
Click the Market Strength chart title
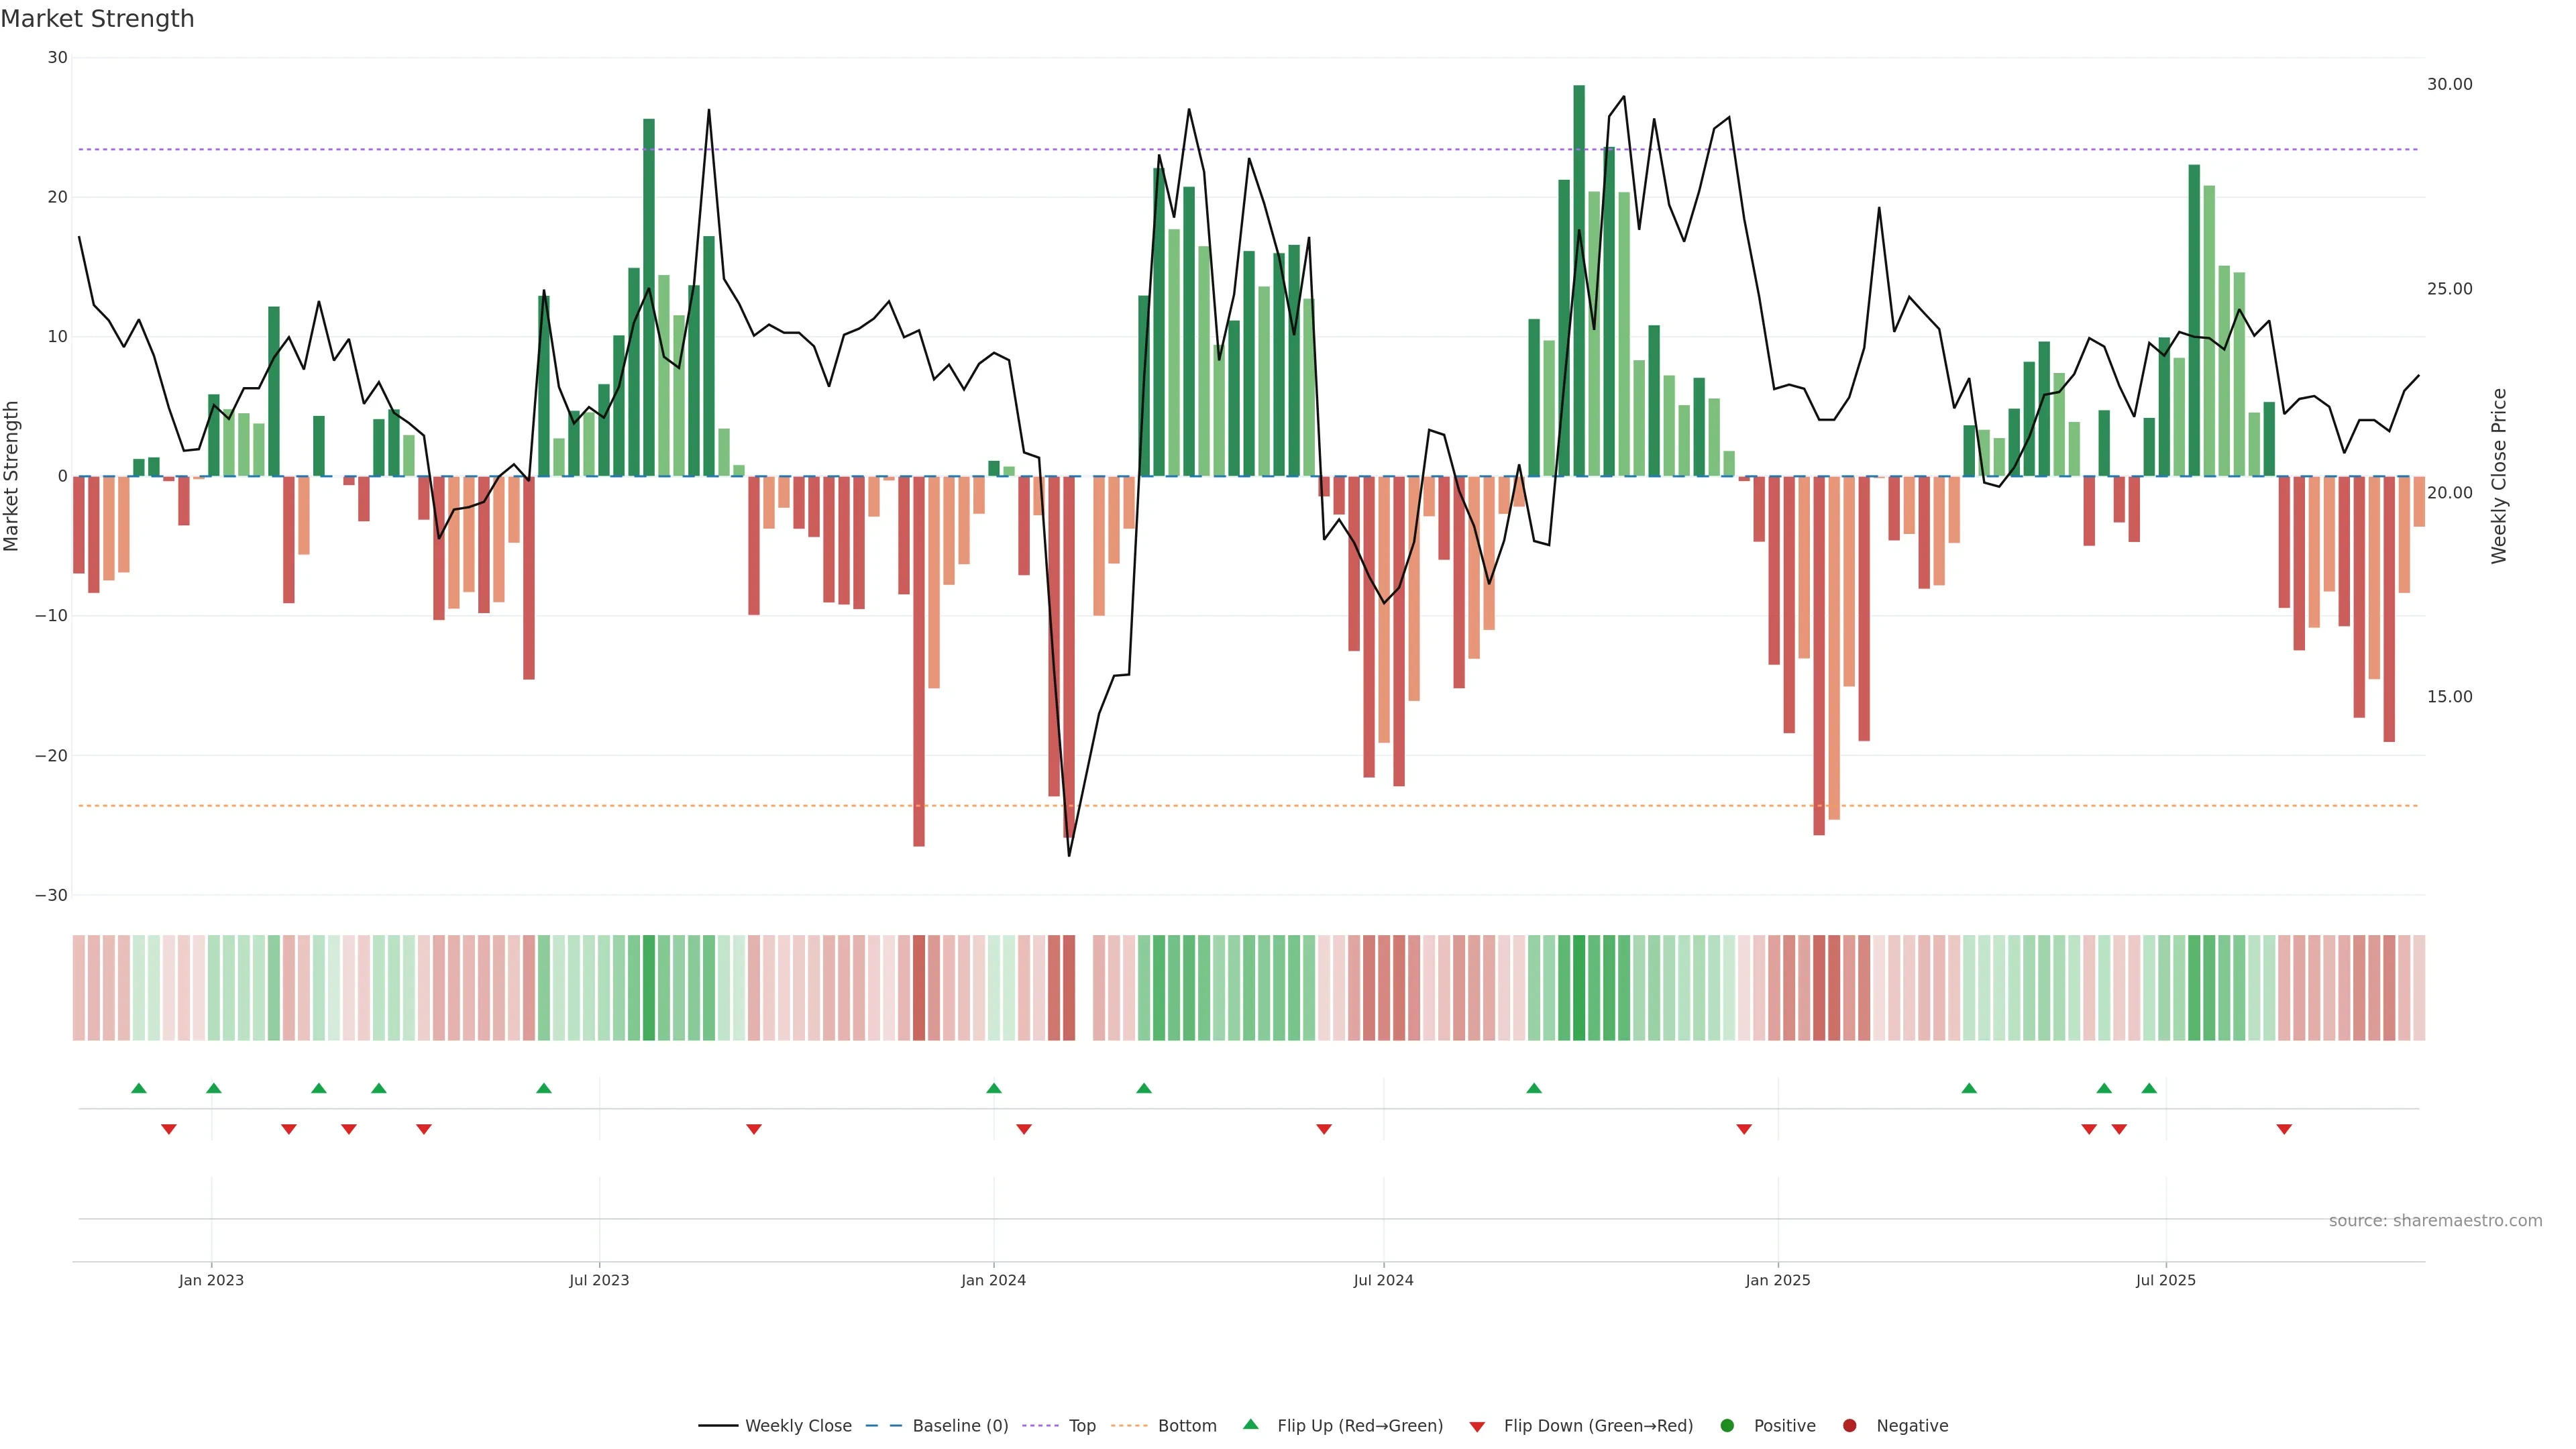[x=97, y=19]
